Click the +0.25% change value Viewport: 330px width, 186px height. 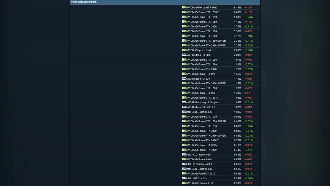[x=249, y=17]
